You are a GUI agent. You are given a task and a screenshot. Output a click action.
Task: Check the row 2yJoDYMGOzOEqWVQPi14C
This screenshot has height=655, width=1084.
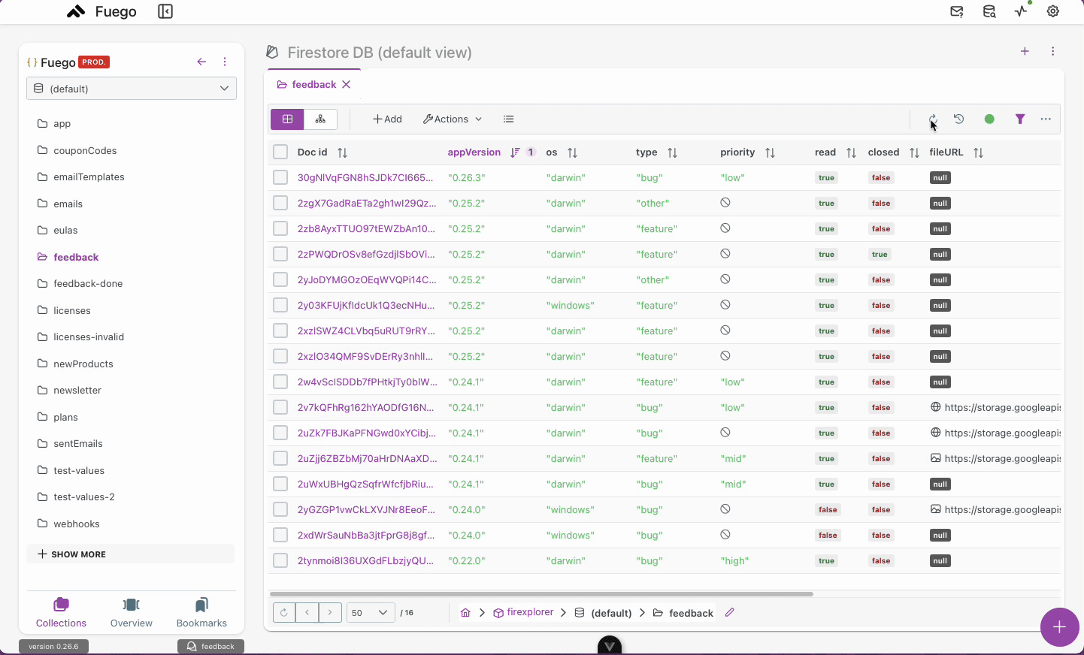click(280, 279)
